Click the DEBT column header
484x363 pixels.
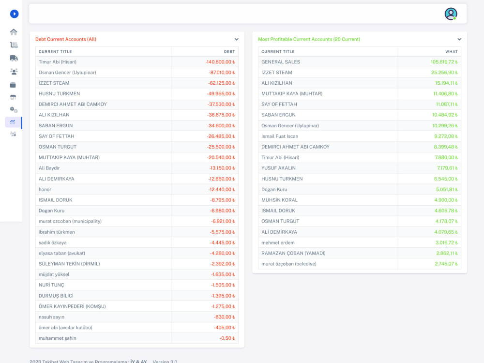[229, 52]
